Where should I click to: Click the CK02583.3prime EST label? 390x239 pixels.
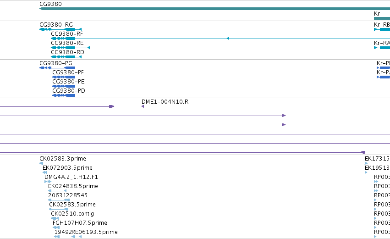click(x=63, y=159)
